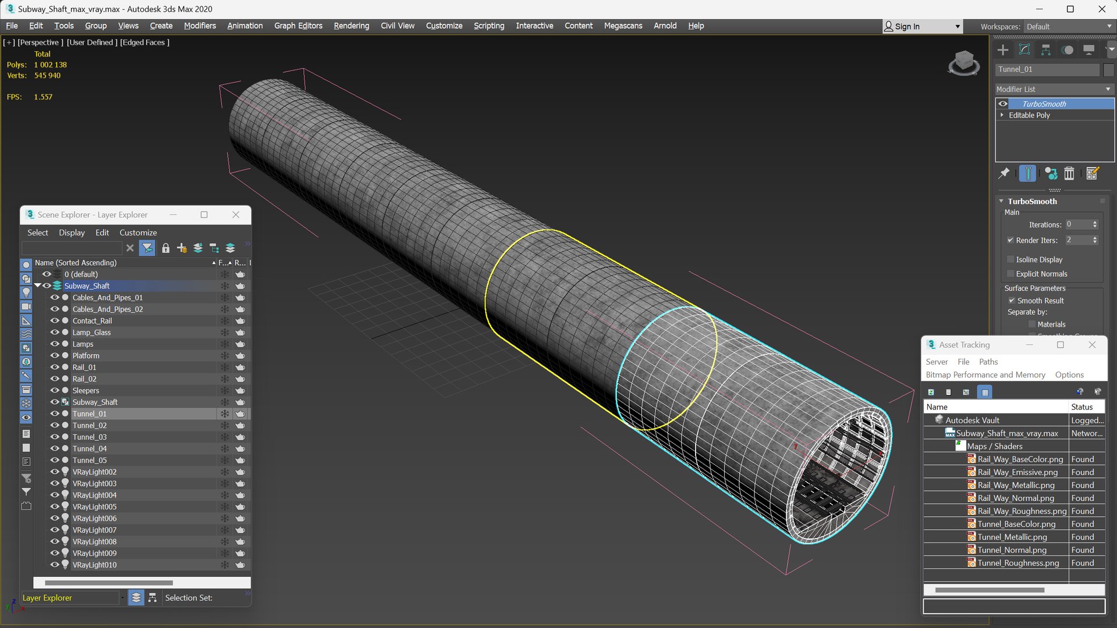Open the Layer Explorer dropdown at bottom
1117x628 pixels.
(x=73, y=598)
